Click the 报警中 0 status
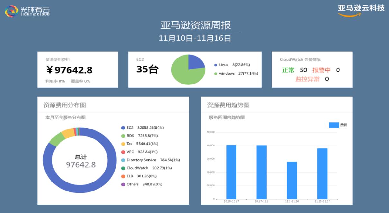389x213 pixels. click(x=326, y=70)
